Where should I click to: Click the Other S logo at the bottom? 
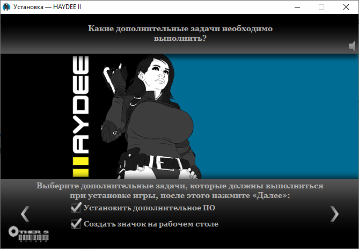pyautogui.click(x=28, y=234)
